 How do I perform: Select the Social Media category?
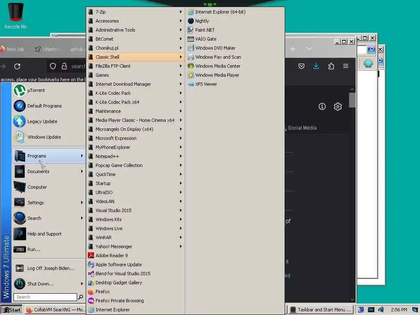point(302,128)
